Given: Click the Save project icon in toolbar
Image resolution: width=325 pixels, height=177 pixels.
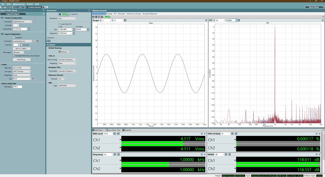Looking at the screenshot, I should coord(8,7).
